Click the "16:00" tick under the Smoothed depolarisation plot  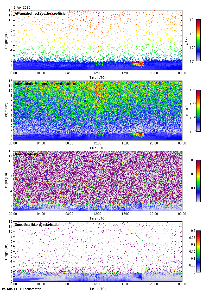coord(126,284)
